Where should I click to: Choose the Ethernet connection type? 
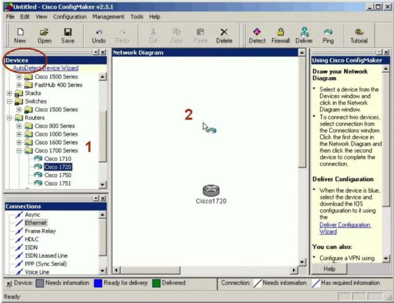[35, 223]
